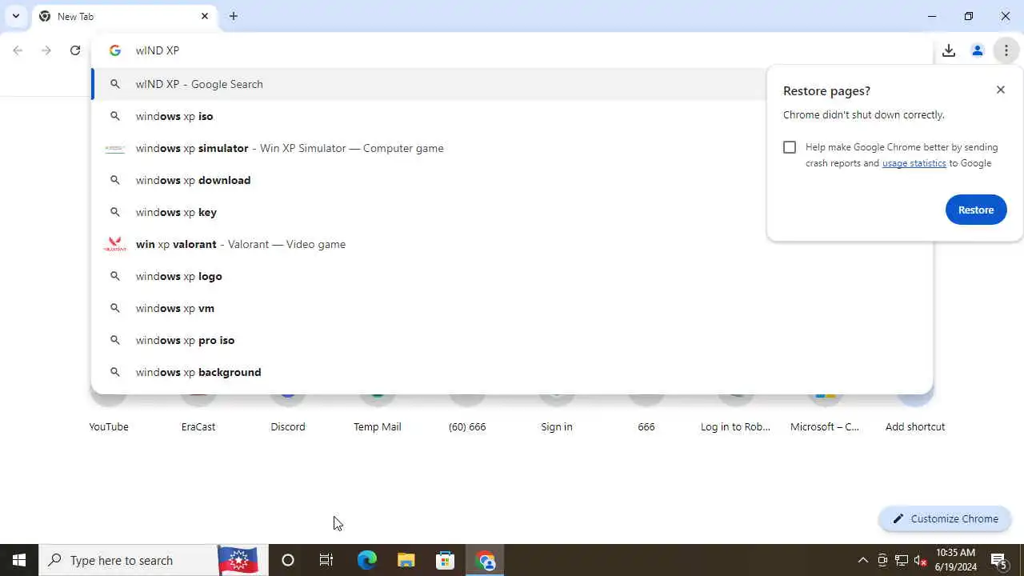Screen dimensions: 1024x576
Task: Choose the windows xp background suggestion
Action: tap(512, 372)
